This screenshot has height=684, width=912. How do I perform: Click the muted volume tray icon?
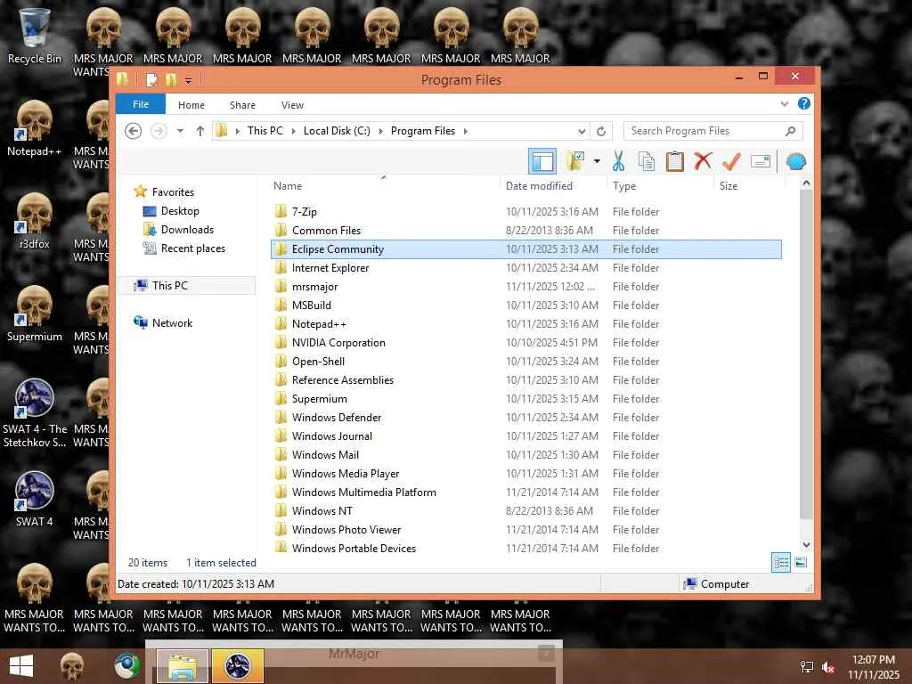828,667
